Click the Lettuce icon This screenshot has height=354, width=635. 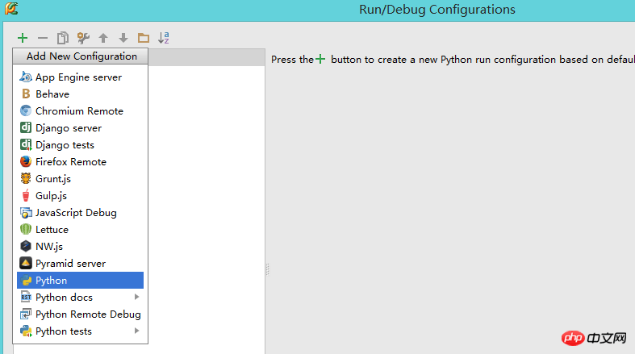click(26, 229)
